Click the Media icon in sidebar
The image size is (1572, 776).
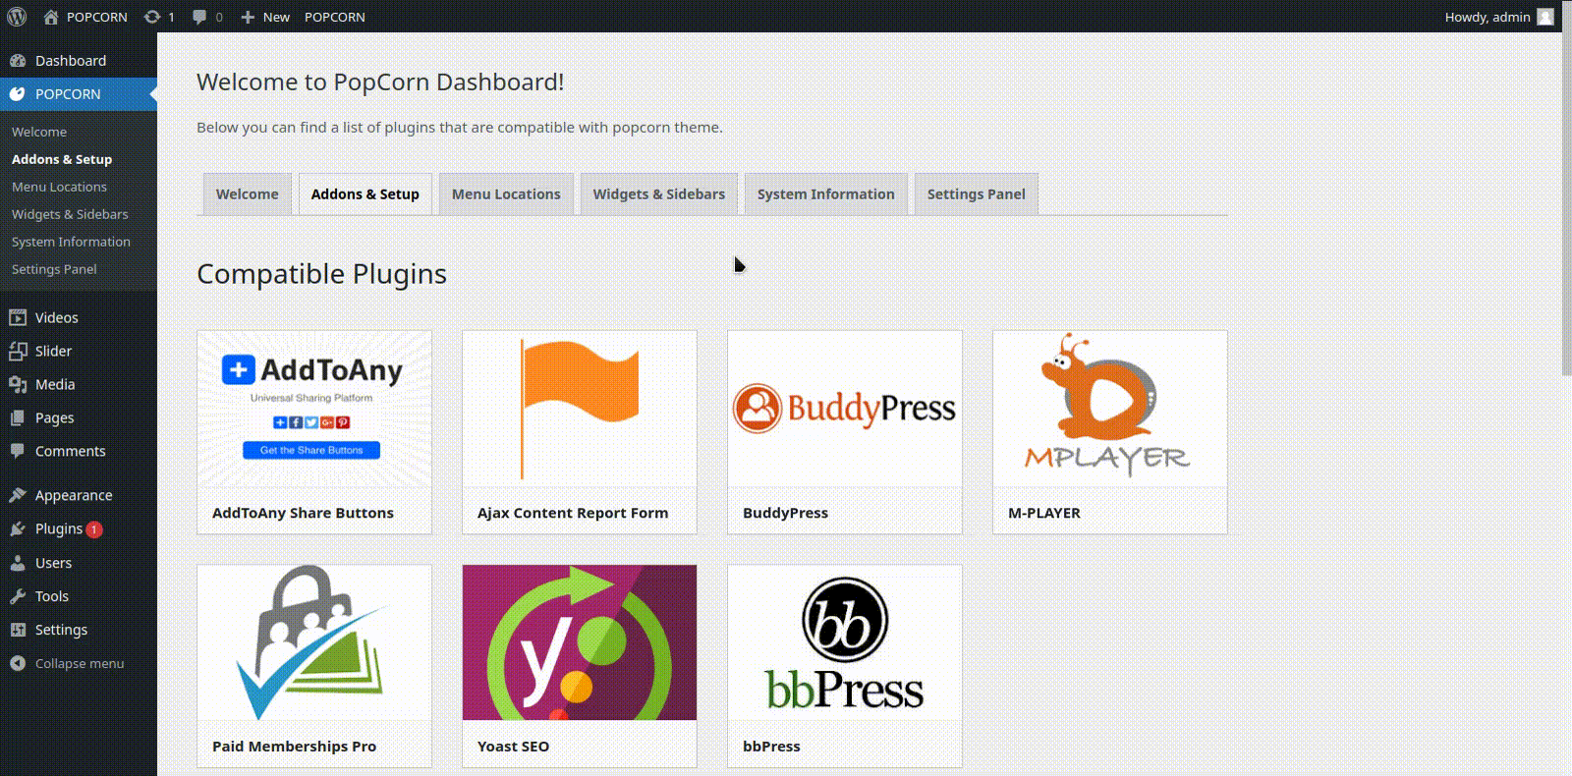tap(18, 384)
